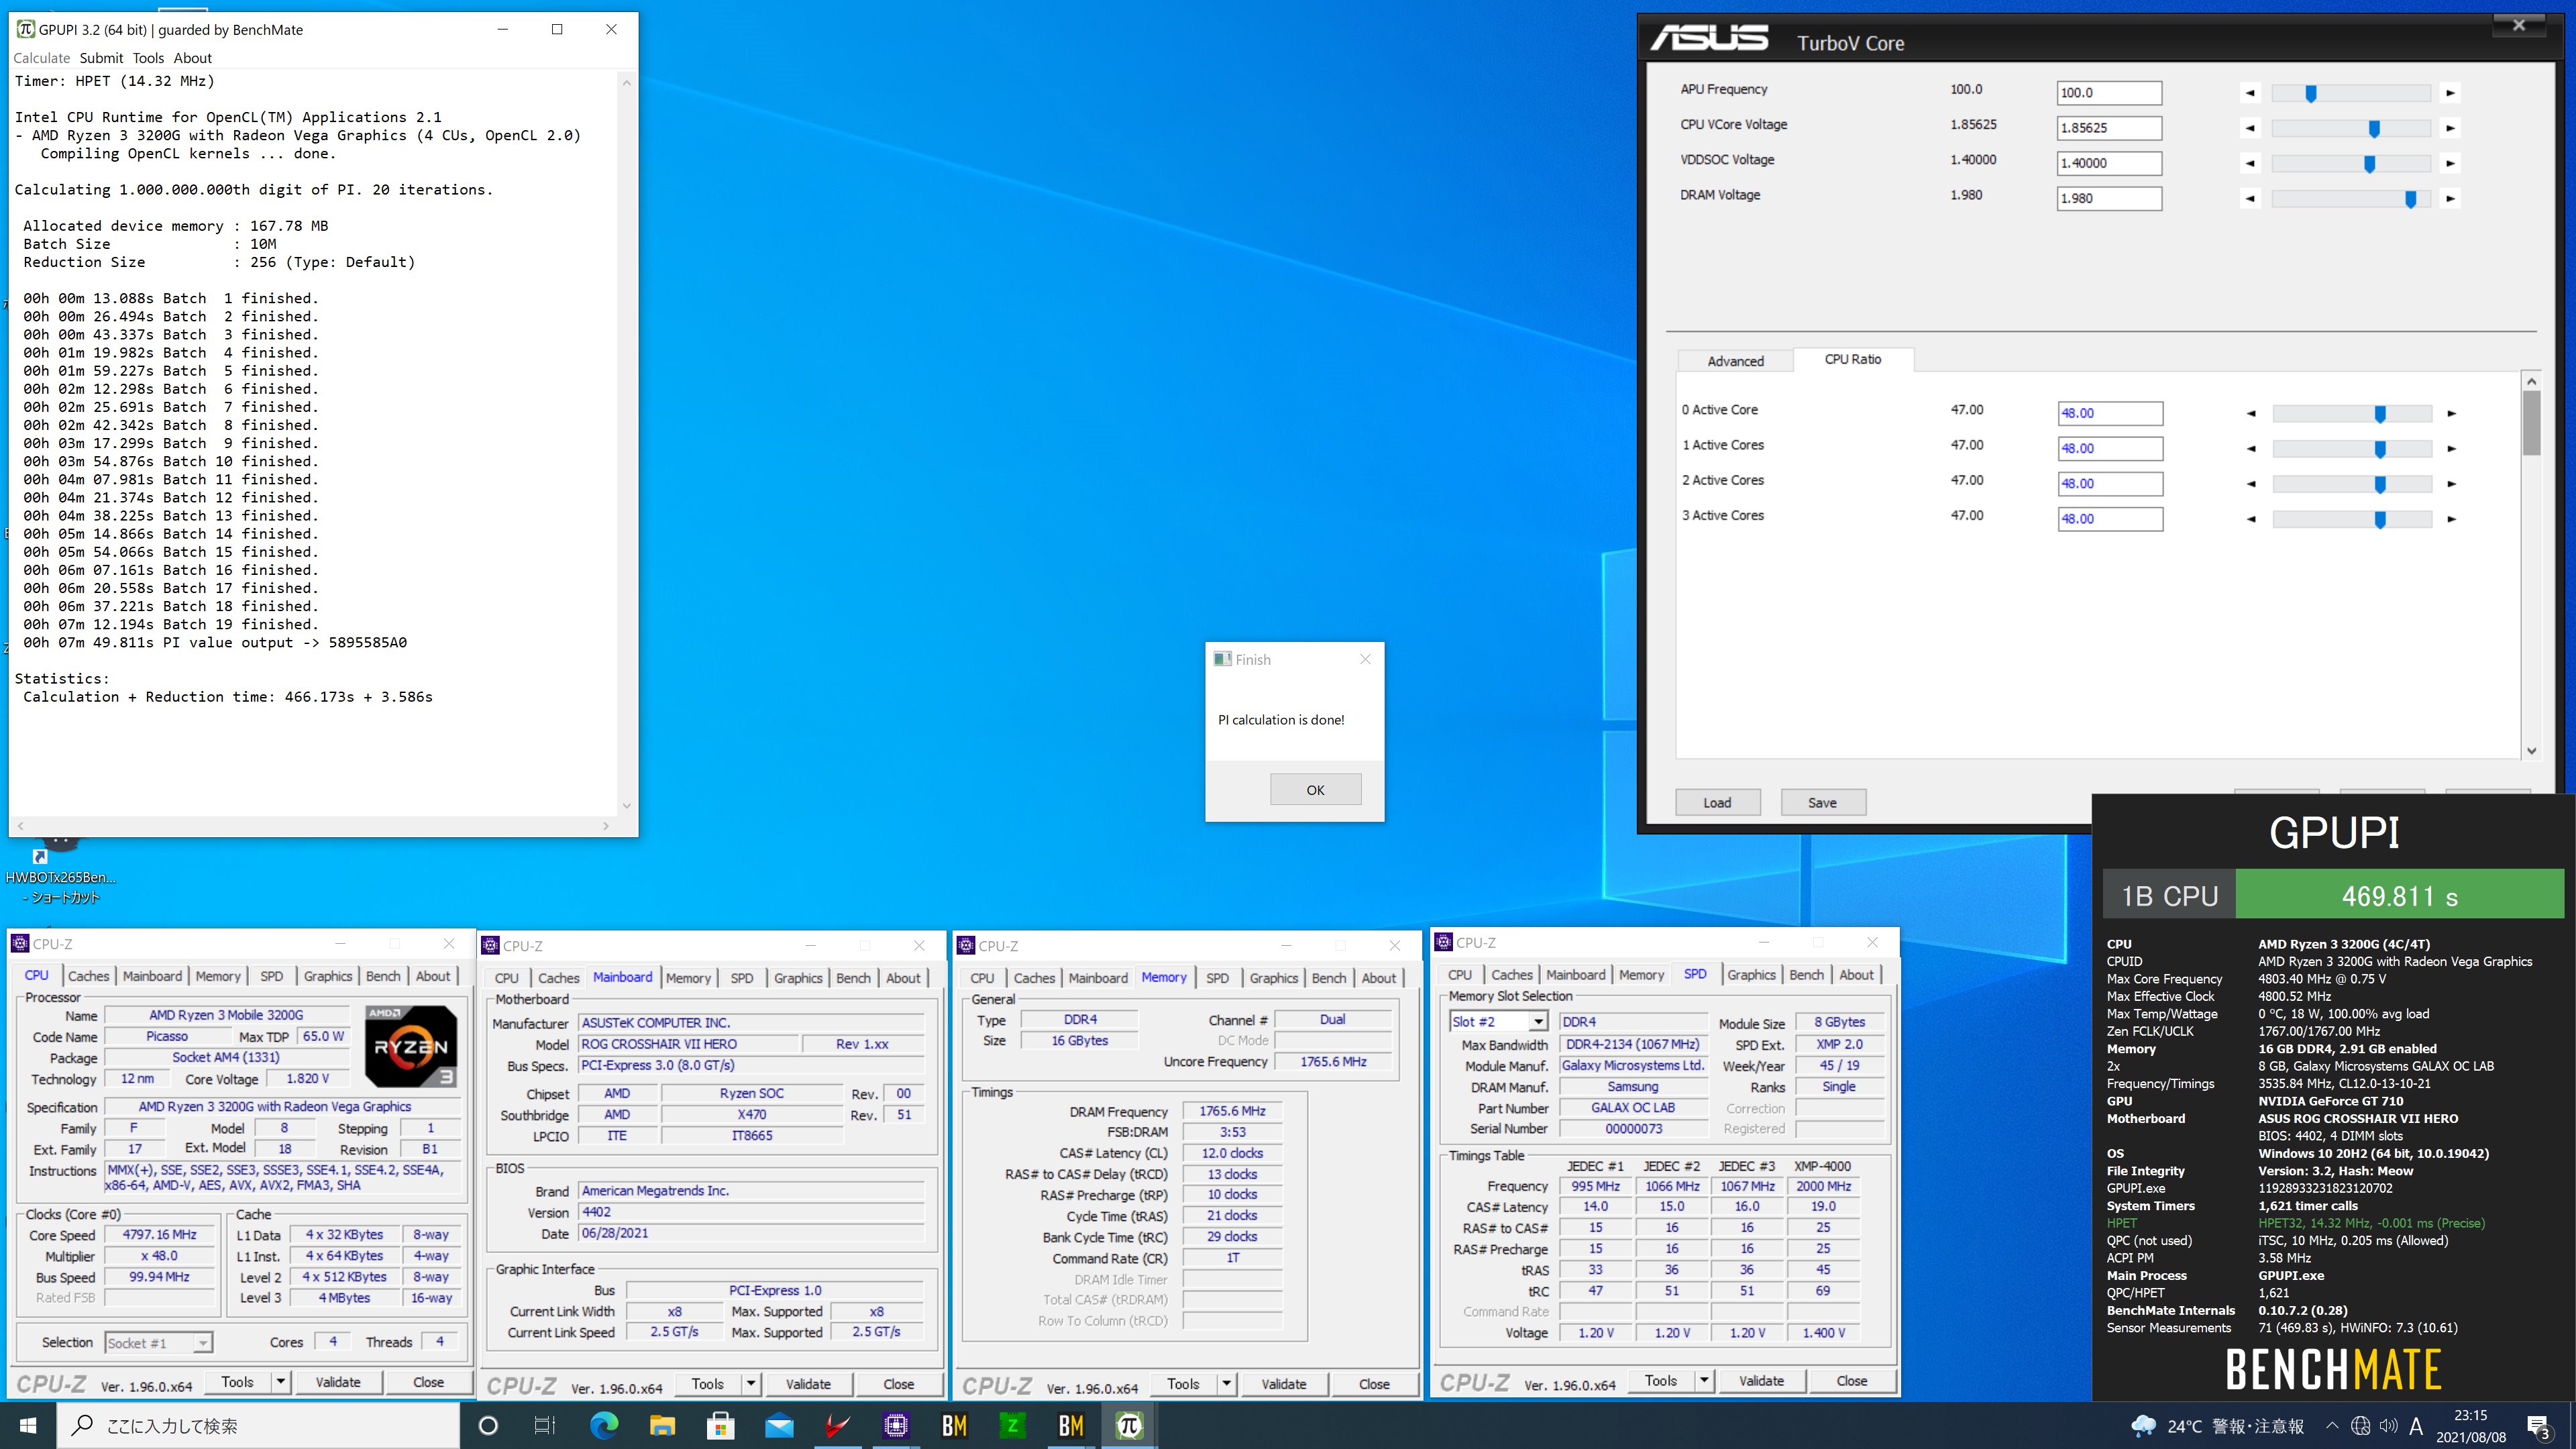The image size is (2576, 1449).
Task: Raise 3 Active Cores ratio with right arrow
Action: 2451,519
